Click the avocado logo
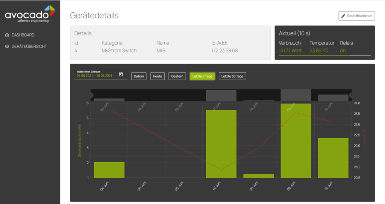Image resolution: width=385 pixels, height=204 pixels. (30, 14)
